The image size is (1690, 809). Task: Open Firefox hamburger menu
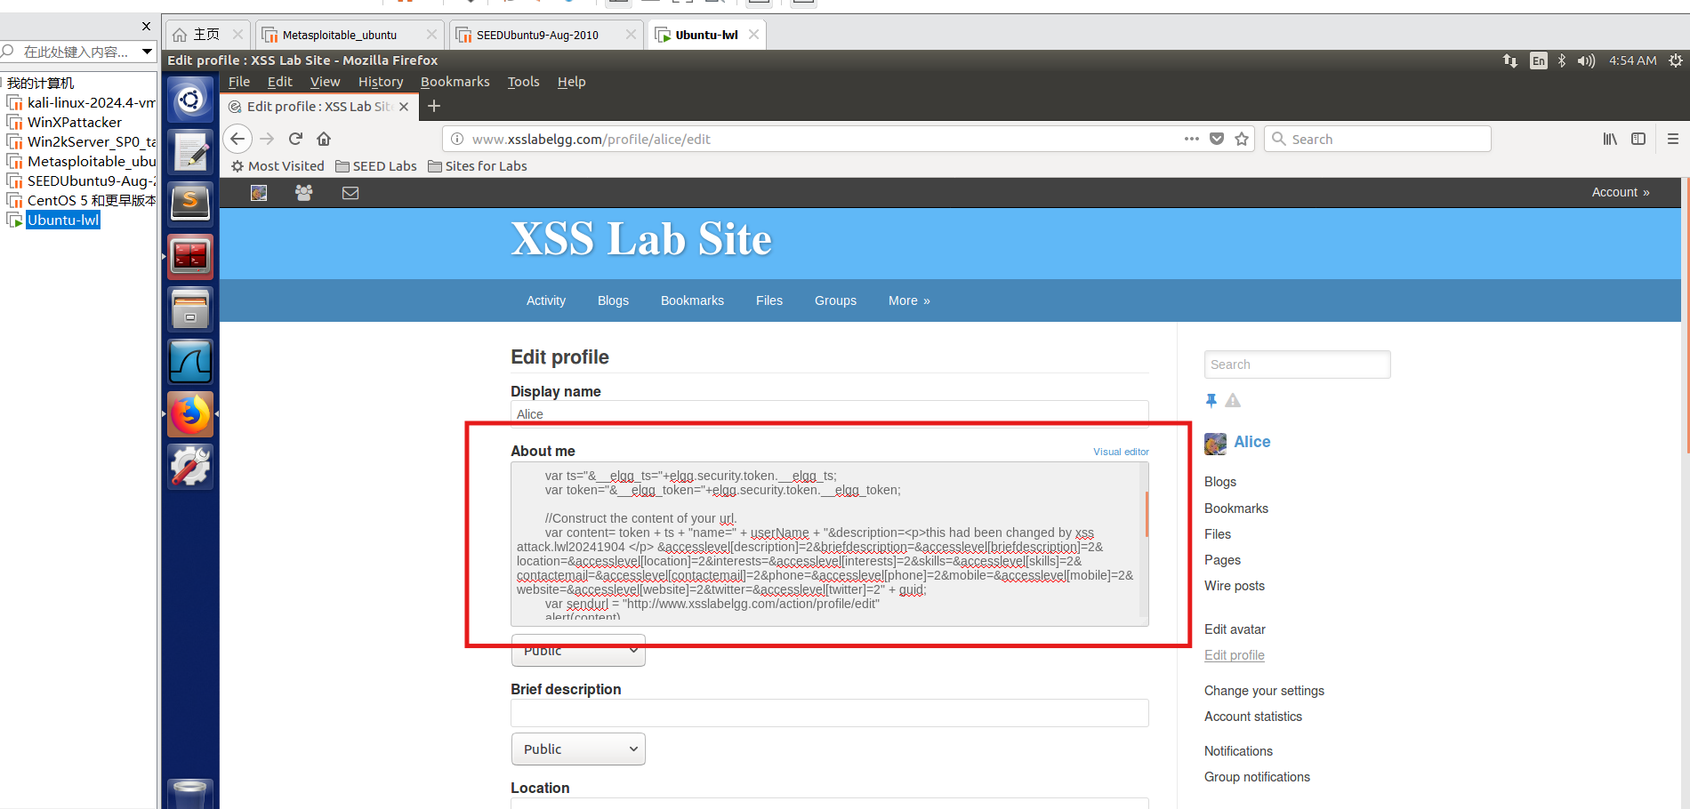[1673, 139]
